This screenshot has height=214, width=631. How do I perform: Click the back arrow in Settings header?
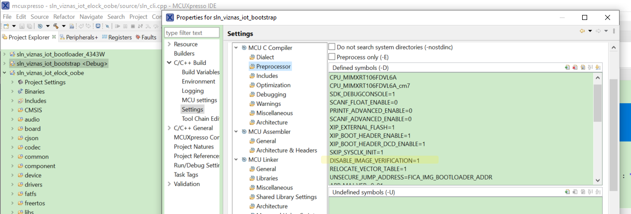[582, 31]
